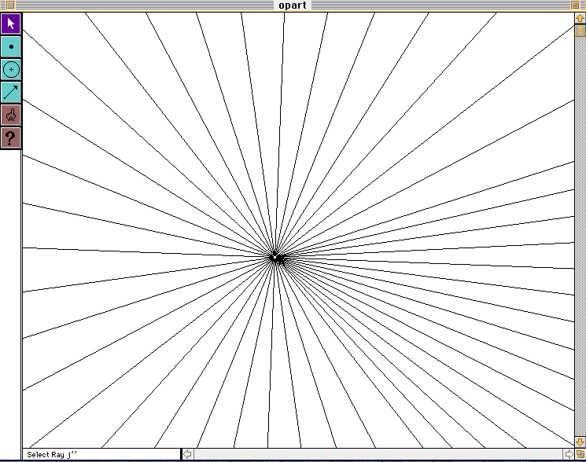The width and height of the screenshot is (586, 462).
Task: Click the zoom box in title bar
Action: [575, 5]
